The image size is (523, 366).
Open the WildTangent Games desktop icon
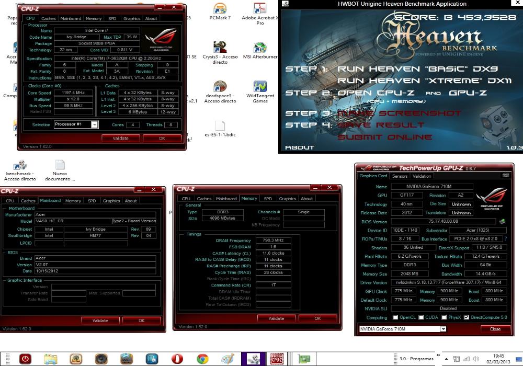pyautogui.click(x=260, y=92)
